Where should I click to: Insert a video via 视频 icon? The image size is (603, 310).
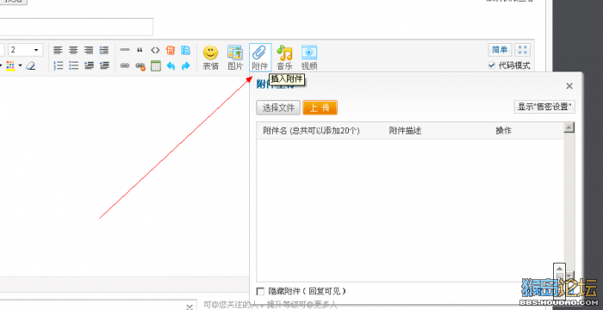309,58
